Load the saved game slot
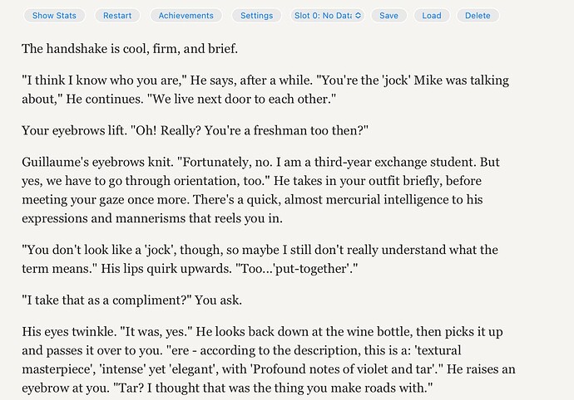 coord(432,16)
